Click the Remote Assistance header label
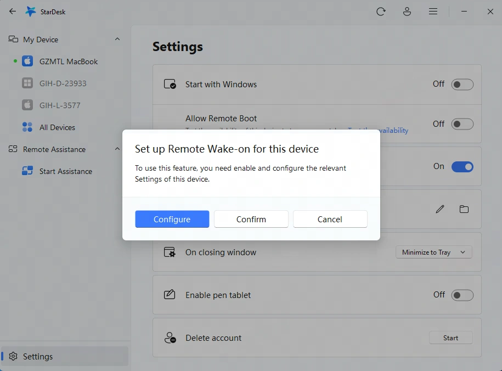This screenshot has width=502, height=371. (54, 149)
